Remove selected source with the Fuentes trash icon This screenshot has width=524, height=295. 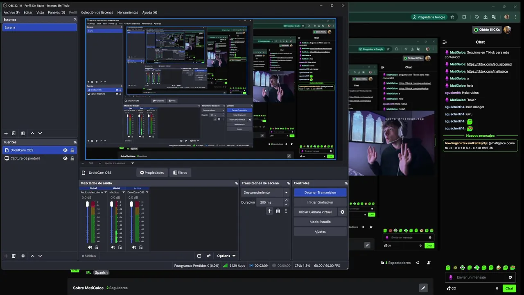click(14, 256)
